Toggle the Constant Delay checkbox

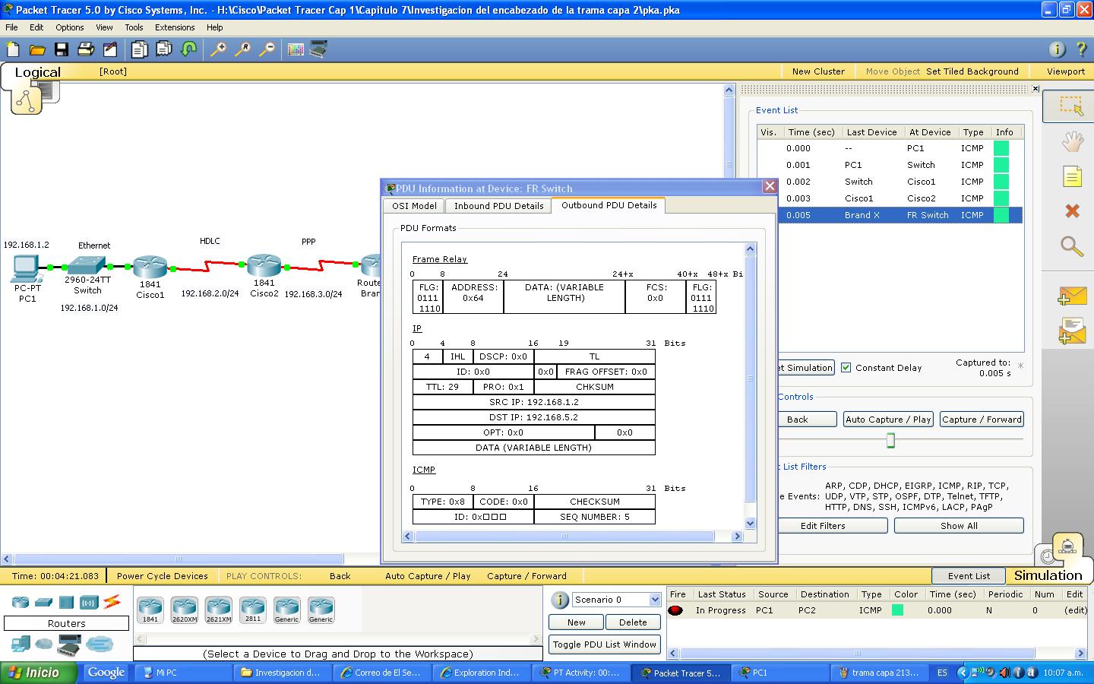point(846,367)
